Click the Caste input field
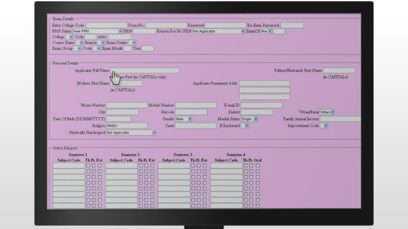Image resolution: width=408 pixels, height=229 pixels. coord(196,126)
